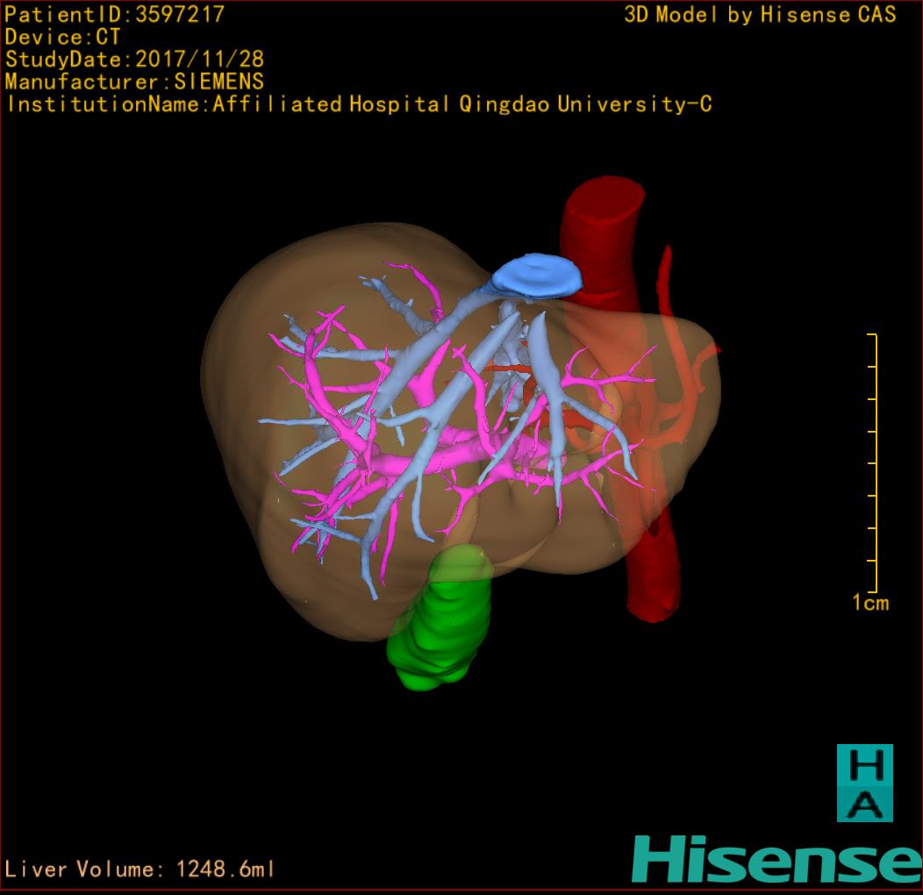Click the Hisense brand logo
Viewport: 923px width, 895px height.
776,860
